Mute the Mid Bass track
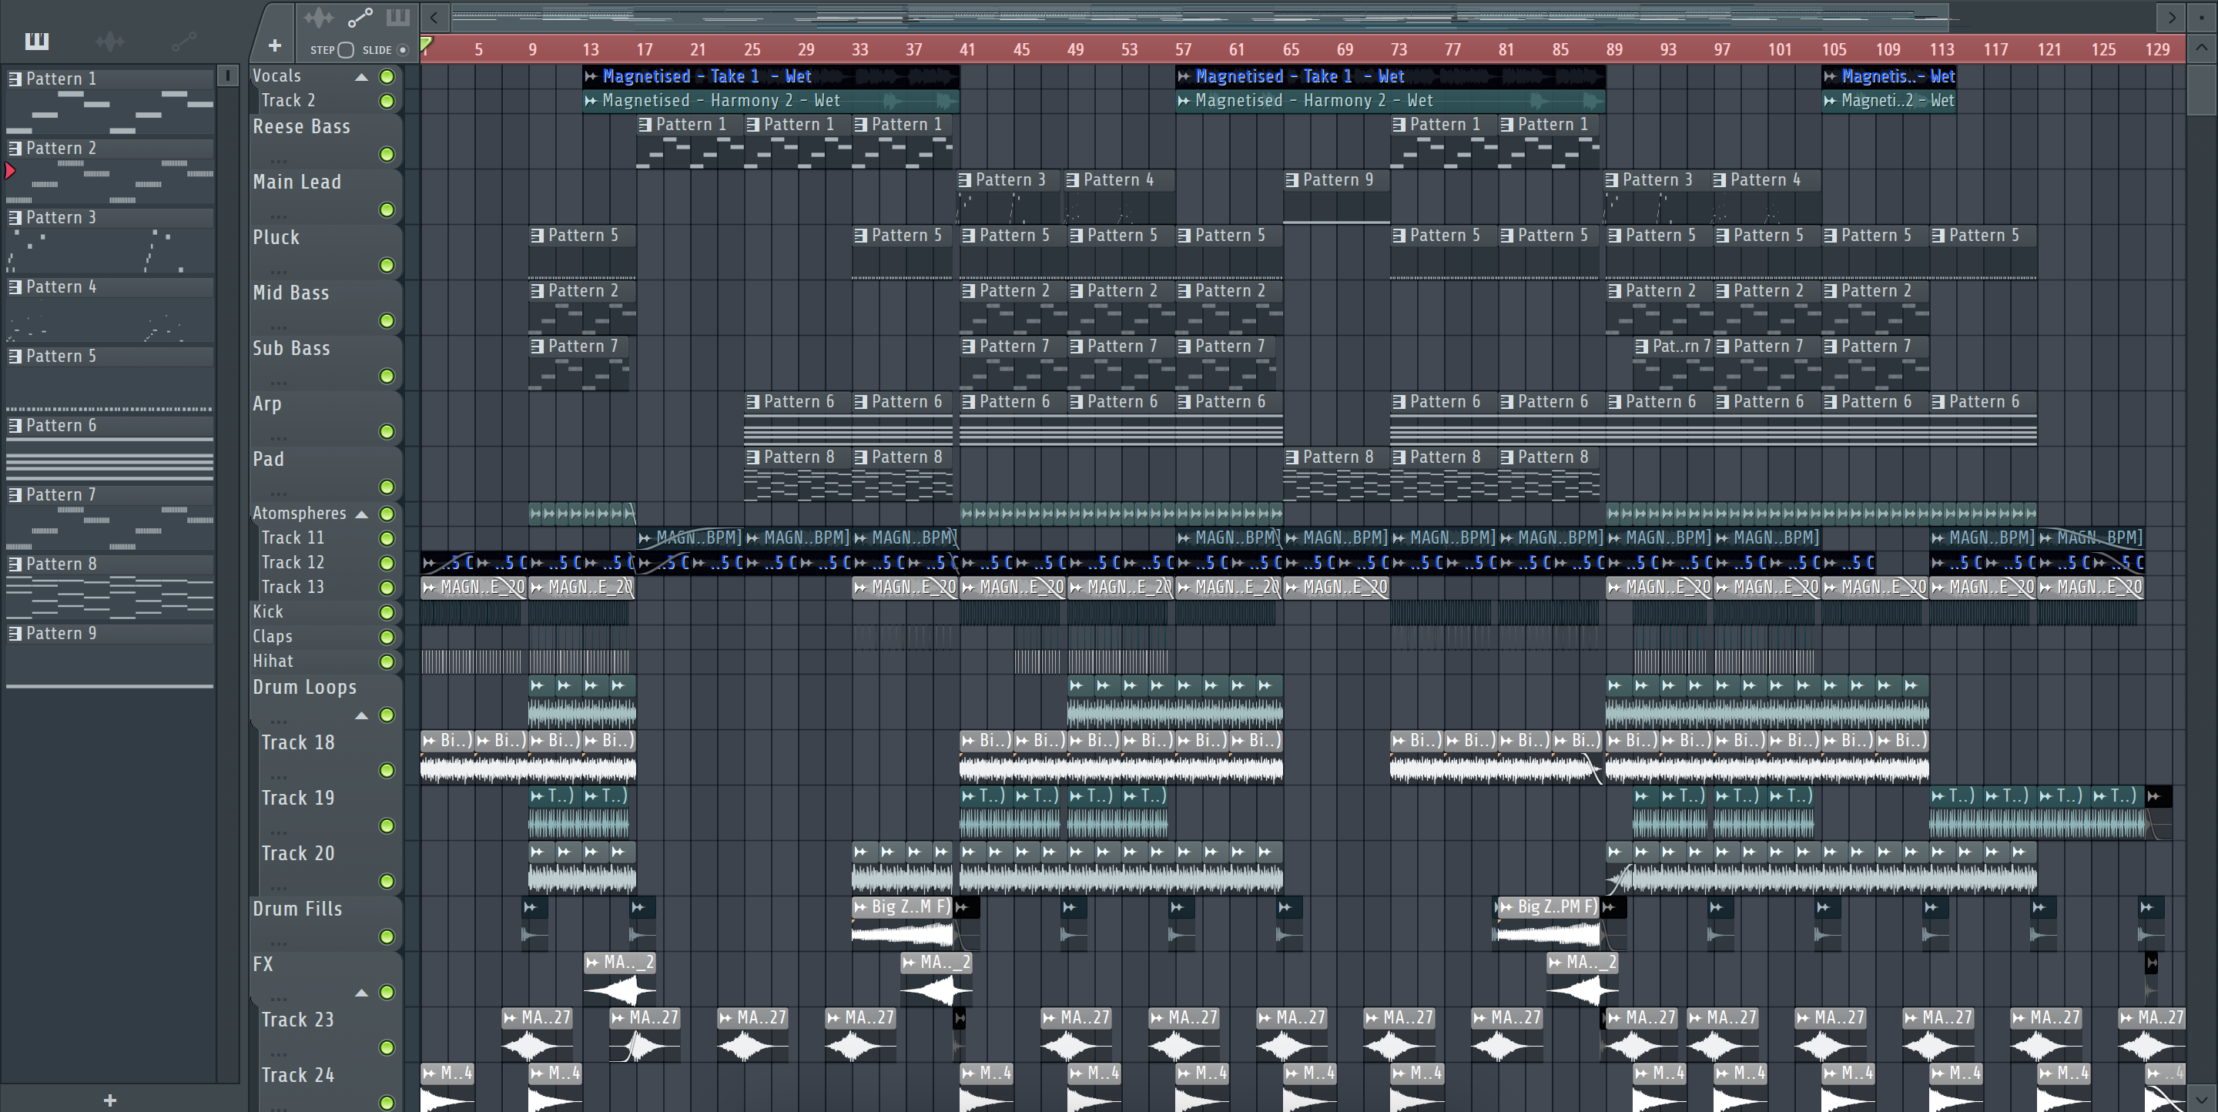The image size is (2218, 1112). (x=387, y=321)
